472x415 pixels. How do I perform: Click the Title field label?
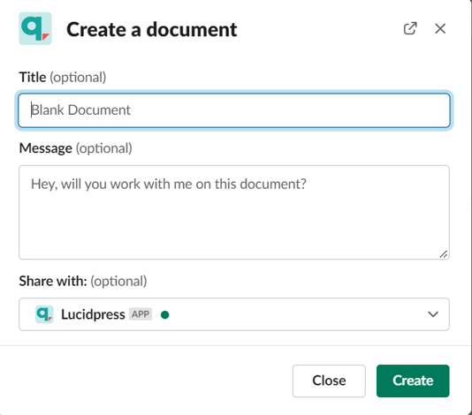(33, 78)
